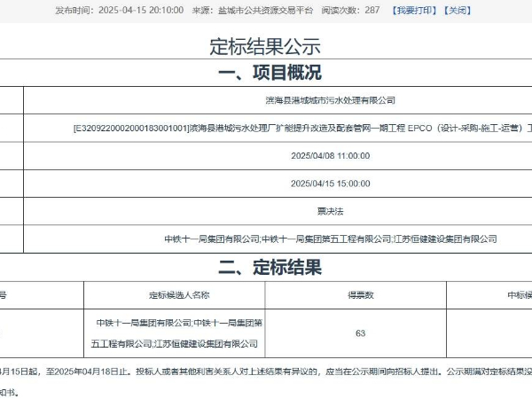Select the date 2025/04/08 11:00:00
This screenshot has height=399, width=532.
pos(330,156)
